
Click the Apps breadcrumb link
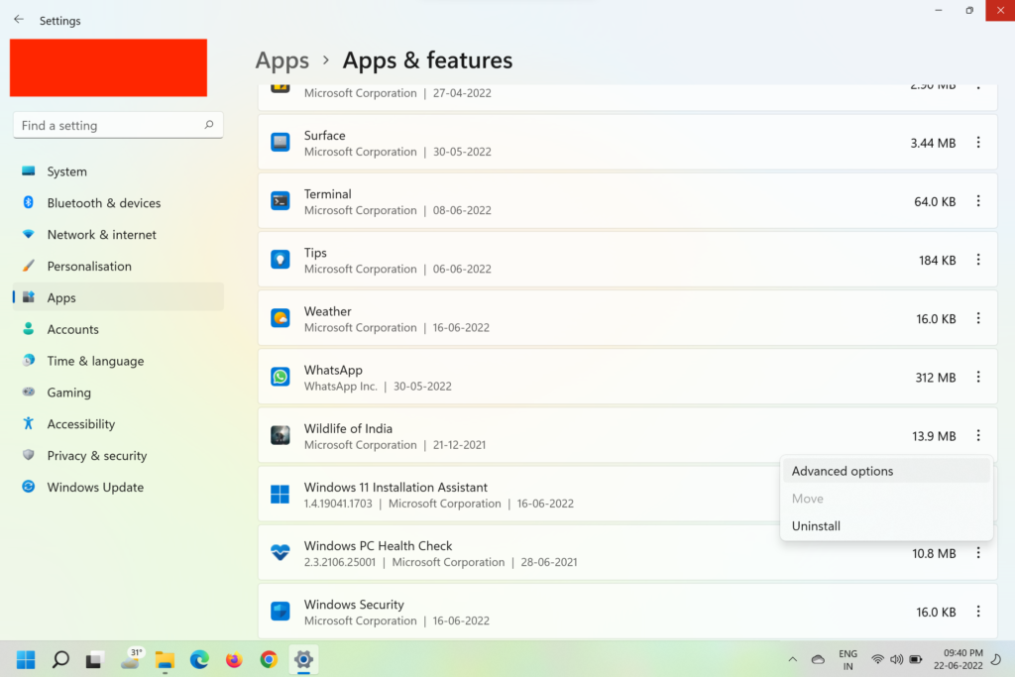click(x=282, y=60)
